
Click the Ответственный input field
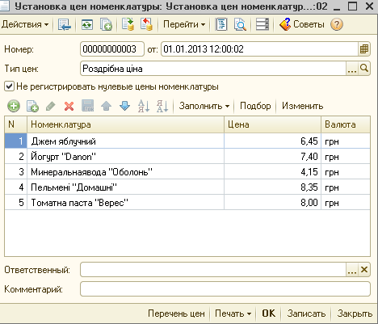click(212, 270)
